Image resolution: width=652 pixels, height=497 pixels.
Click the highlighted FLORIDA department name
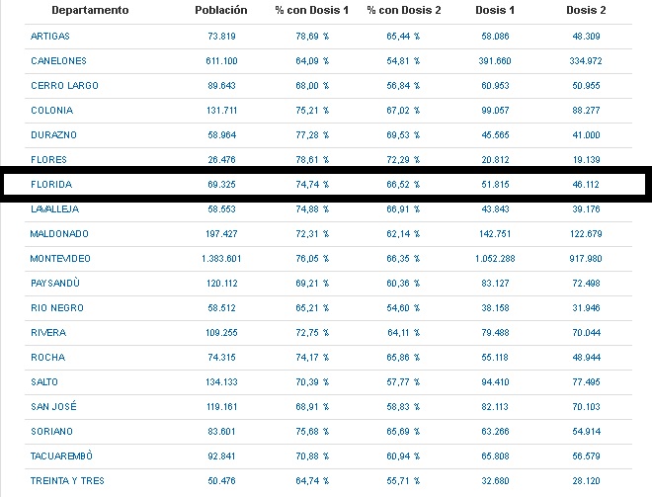pos(51,185)
